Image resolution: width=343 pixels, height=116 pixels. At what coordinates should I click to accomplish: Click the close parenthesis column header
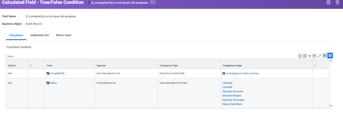point(320,64)
